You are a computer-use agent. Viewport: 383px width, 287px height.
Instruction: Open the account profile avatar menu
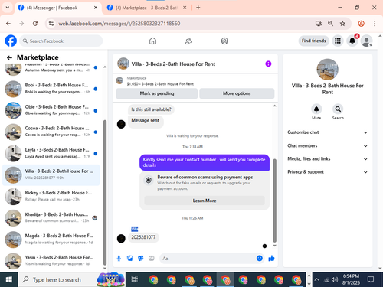coord(367,41)
